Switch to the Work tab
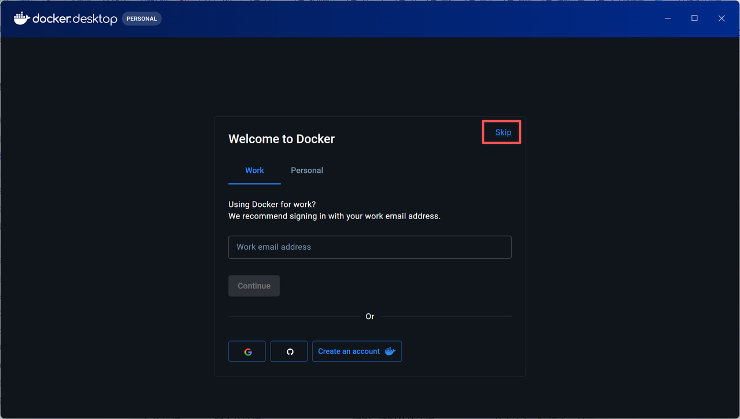 click(254, 170)
